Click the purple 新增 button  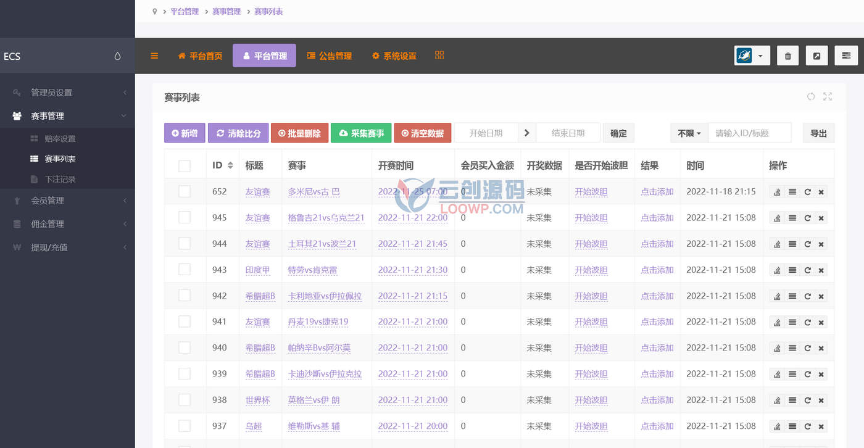click(x=185, y=133)
